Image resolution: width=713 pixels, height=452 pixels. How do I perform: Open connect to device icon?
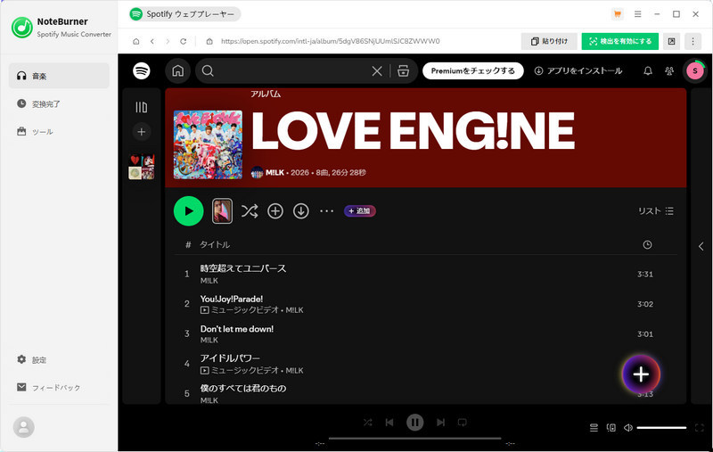click(611, 427)
